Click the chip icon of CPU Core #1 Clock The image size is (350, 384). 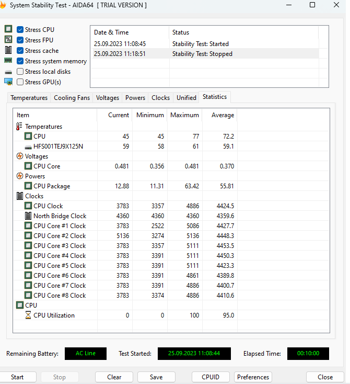[28, 225]
